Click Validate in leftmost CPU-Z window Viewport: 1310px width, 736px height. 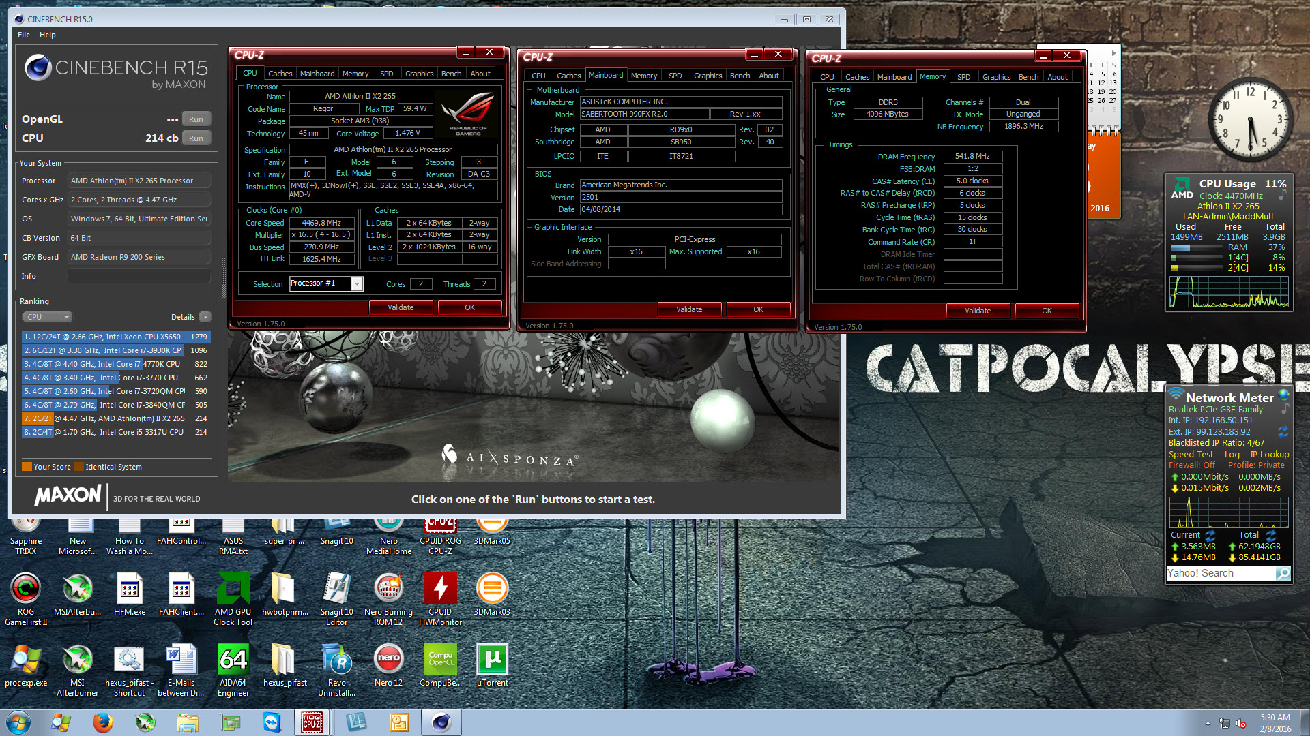click(x=401, y=307)
